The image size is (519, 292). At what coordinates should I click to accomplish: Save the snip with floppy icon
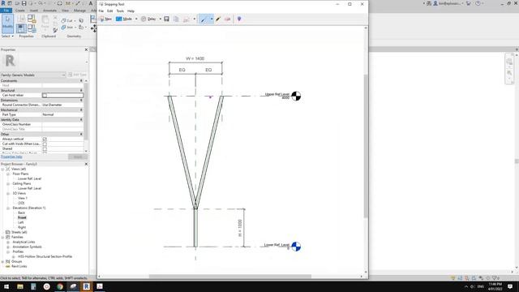click(x=166, y=19)
